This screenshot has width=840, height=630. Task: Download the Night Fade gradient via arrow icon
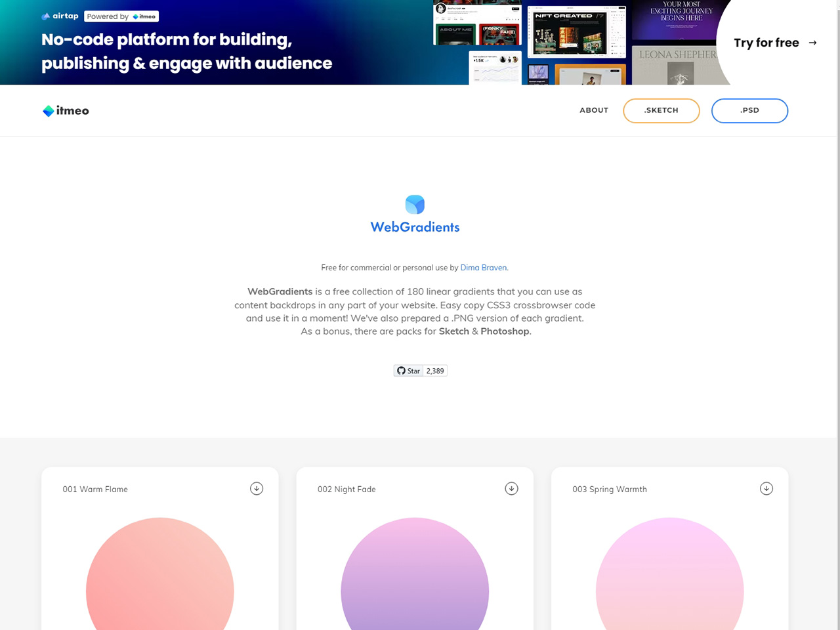511,488
